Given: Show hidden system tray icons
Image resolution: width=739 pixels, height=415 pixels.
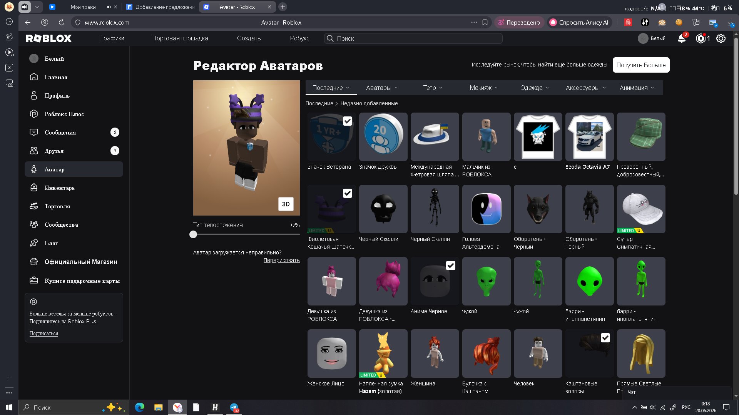Looking at the screenshot, I should [x=634, y=407].
